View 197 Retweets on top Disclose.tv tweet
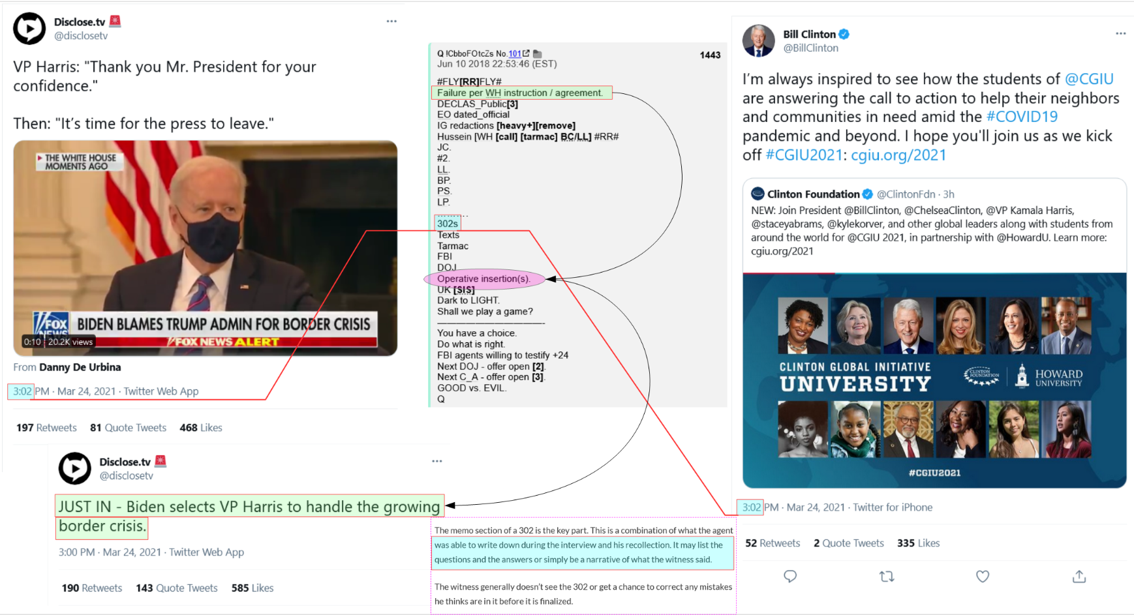 [46, 428]
